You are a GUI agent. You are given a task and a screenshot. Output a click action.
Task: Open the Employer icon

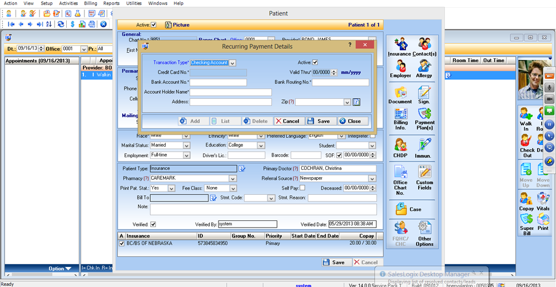pos(400,69)
